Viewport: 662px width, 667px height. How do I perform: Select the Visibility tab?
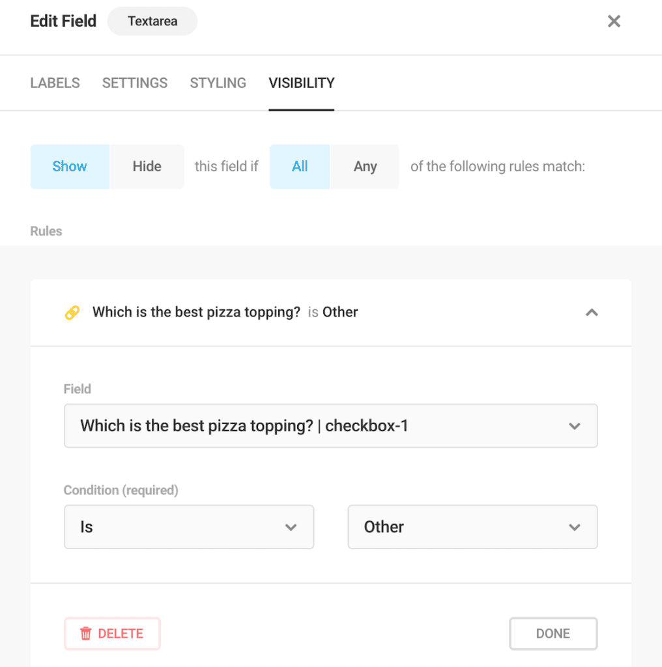[301, 83]
